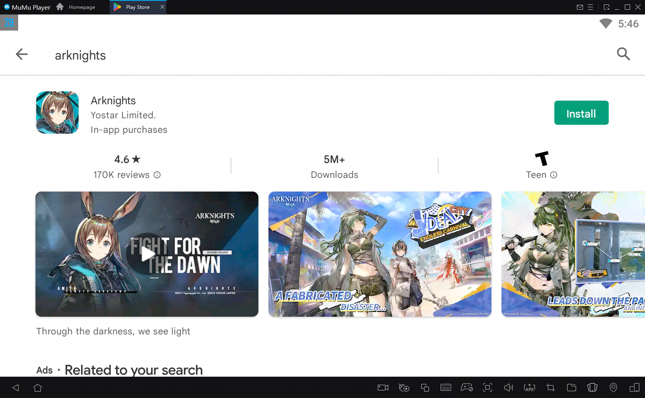Open the MuMu hamburger menu
This screenshot has height=398, width=645.
point(591,7)
